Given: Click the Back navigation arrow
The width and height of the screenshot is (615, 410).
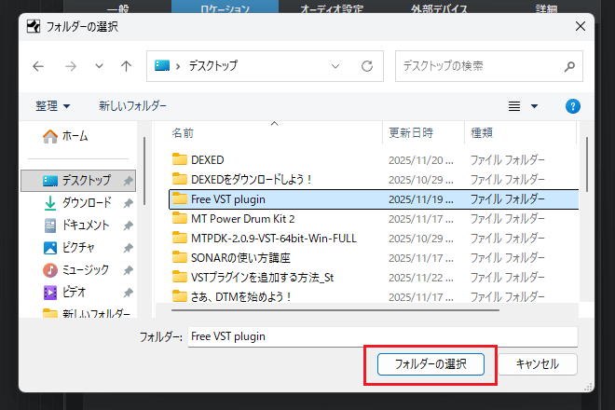Looking at the screenshot, I should tap(38, 66).
